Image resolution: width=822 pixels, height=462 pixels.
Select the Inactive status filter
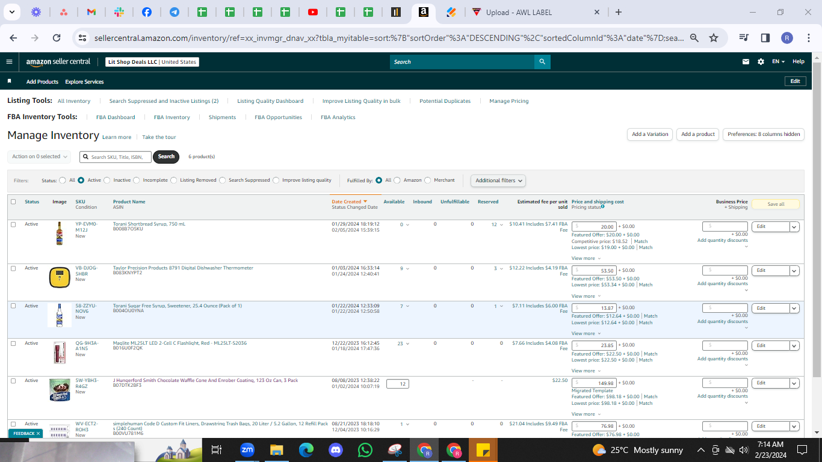(x=107, y=180)
